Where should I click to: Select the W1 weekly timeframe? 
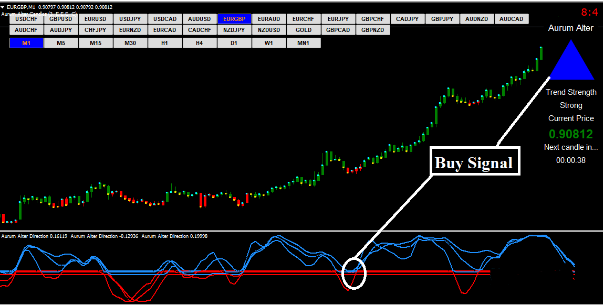pyautogui.click(x=269, y=43)
